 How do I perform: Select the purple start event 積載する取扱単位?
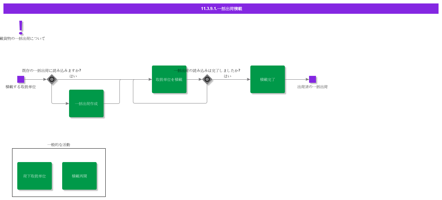click(x=21, y=79)
